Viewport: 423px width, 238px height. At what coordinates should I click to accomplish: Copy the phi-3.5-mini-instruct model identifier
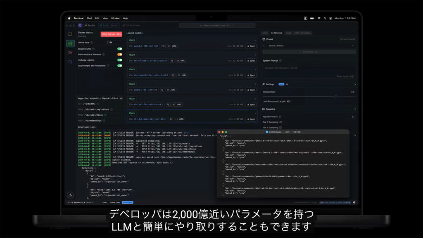(x=171, y=119)
